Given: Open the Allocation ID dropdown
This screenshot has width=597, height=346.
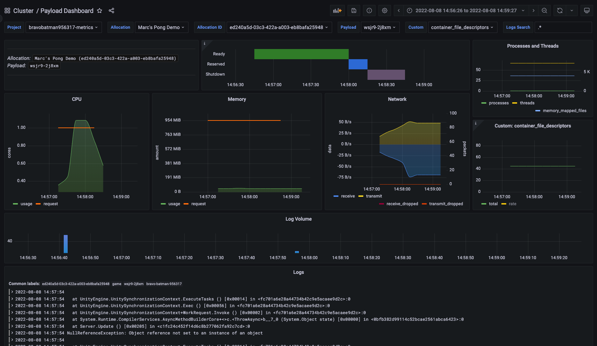Looking at the screenshot, I should point(279,27).
